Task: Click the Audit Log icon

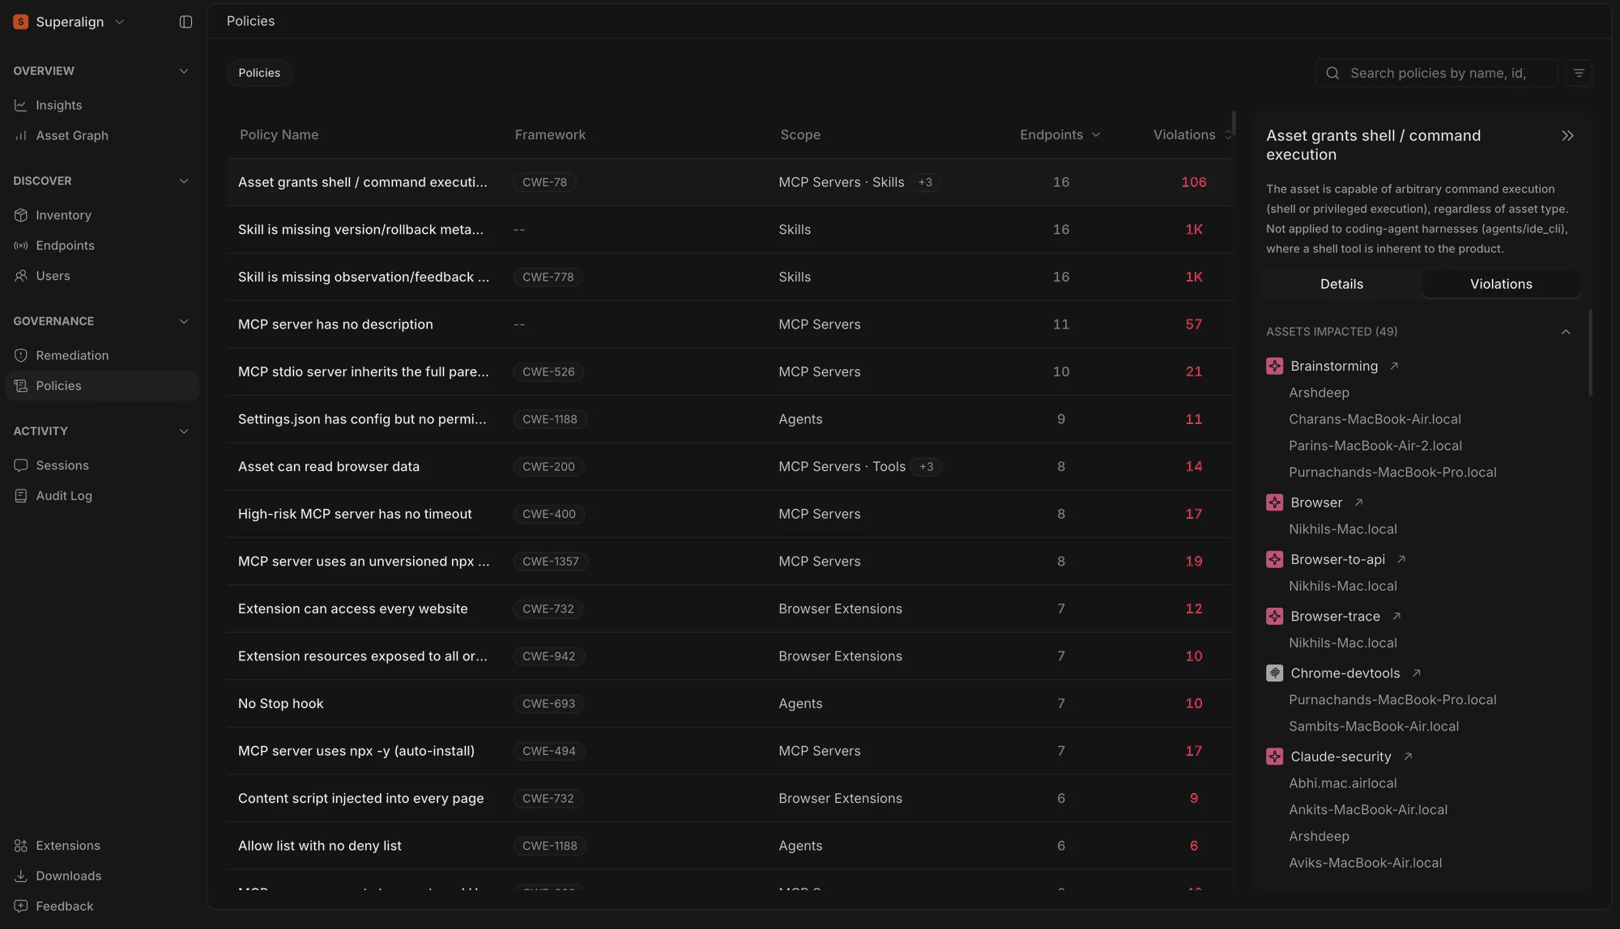Action: (21, 495)
